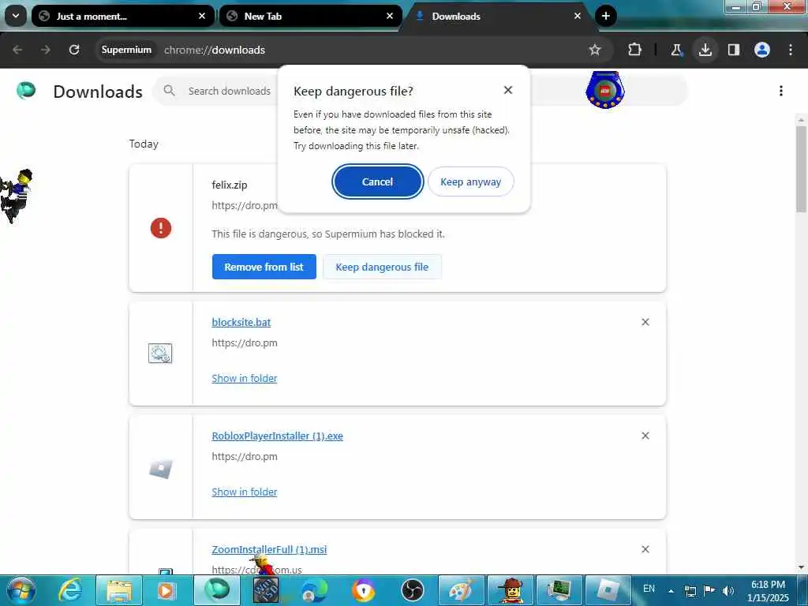Close the Just a moment... tab
The width and height of the screenshot is (808, 606).
pyautogui.click(x=202, y=16)
